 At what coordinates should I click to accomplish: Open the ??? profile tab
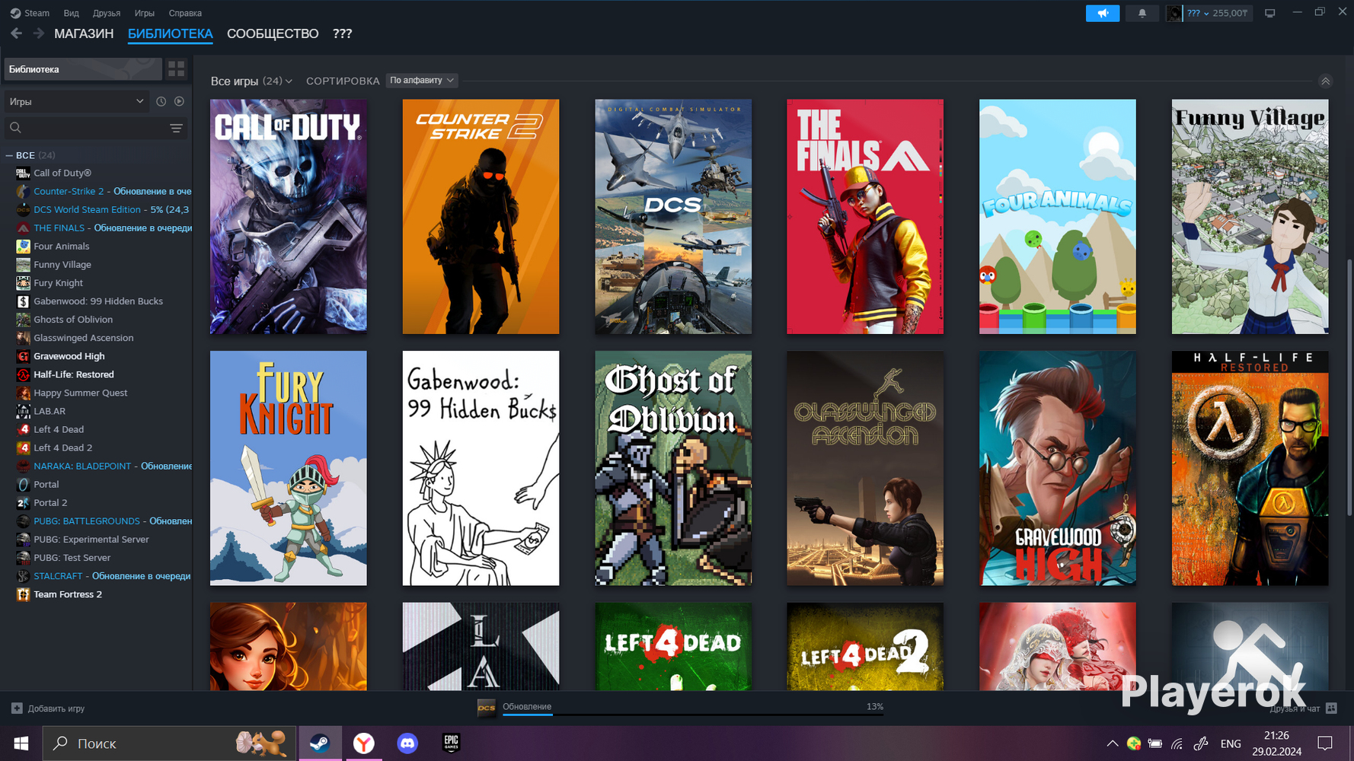(x=342, y=33)
